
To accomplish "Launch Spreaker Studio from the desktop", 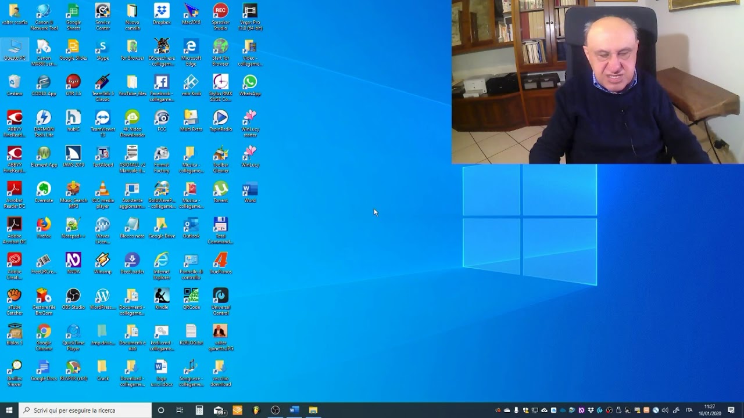I will 220,17.
